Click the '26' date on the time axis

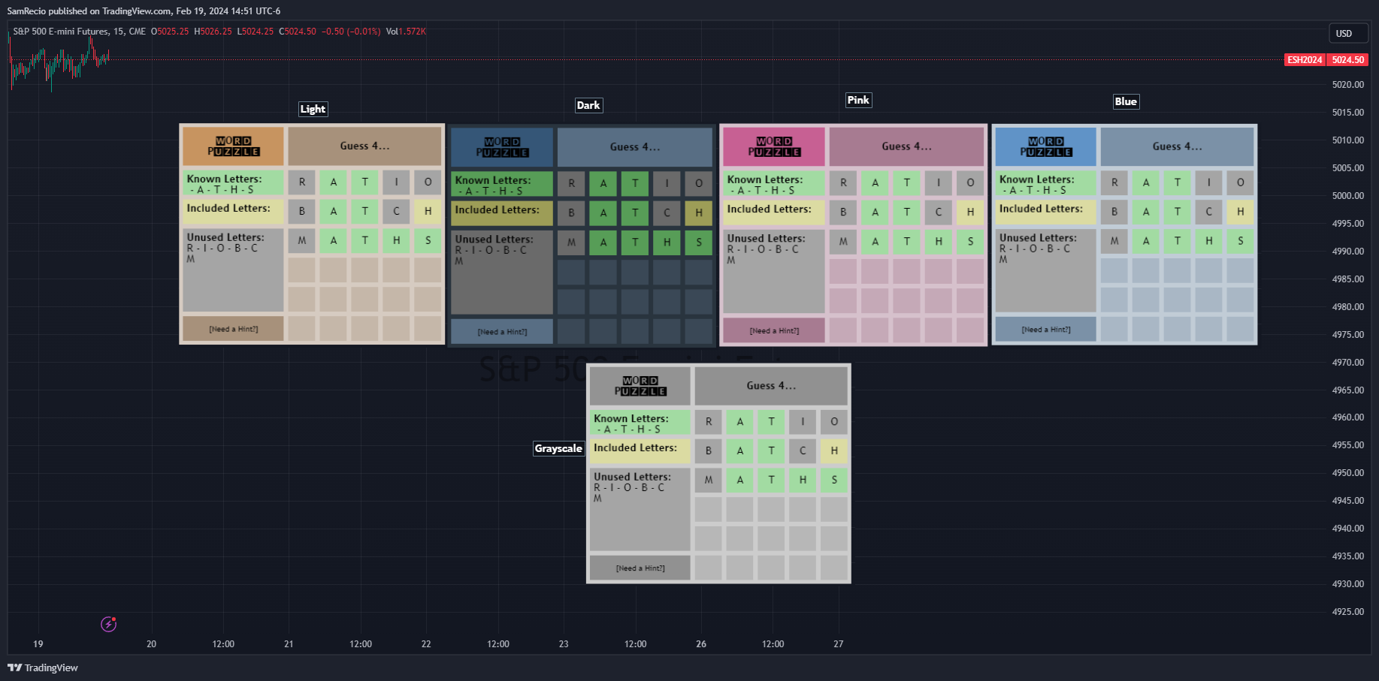(x=701, y=644)
